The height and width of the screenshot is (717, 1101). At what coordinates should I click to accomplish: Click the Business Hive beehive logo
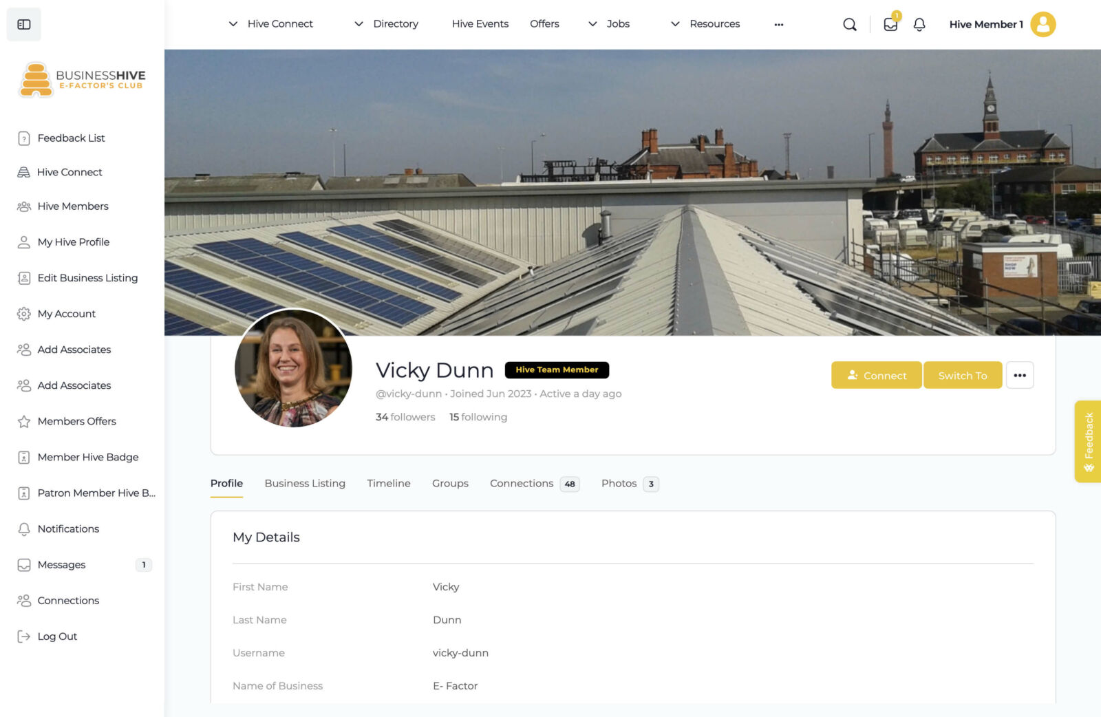36,79
